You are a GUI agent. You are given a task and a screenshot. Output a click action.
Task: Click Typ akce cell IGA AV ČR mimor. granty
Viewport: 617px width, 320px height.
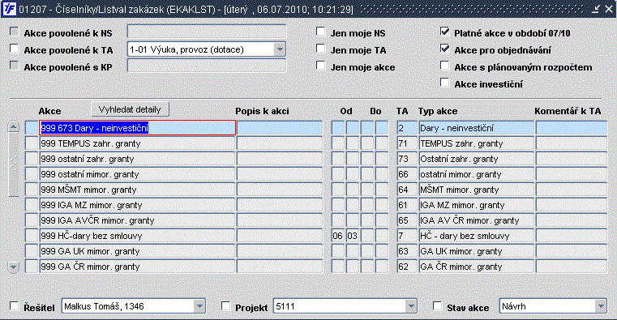pos(476,220)
